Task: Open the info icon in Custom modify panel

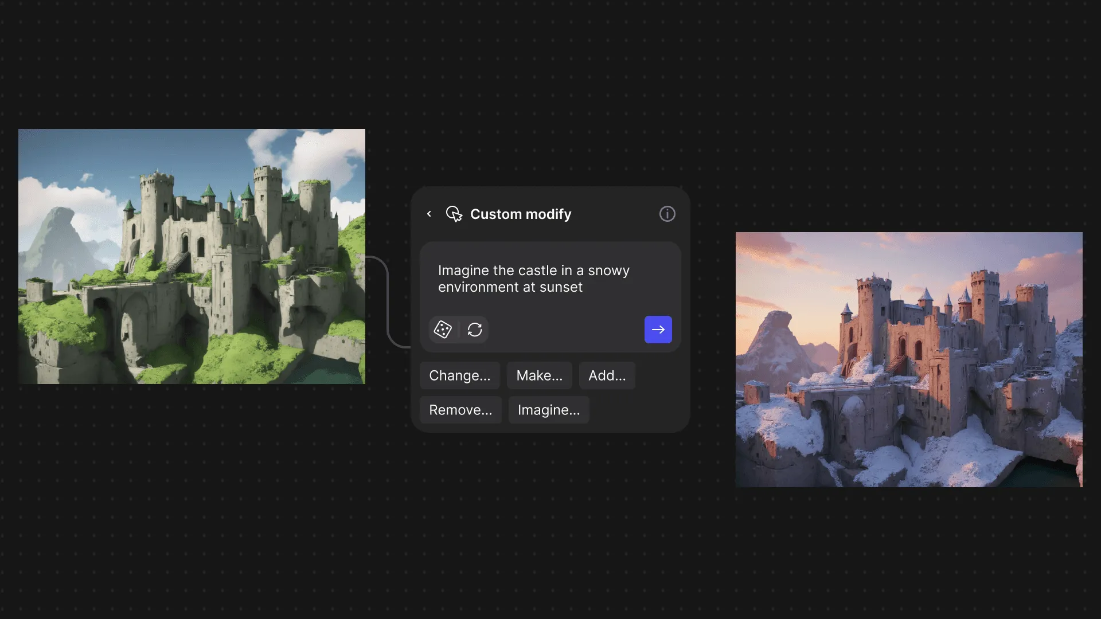Action: click(x=667, y=214)
